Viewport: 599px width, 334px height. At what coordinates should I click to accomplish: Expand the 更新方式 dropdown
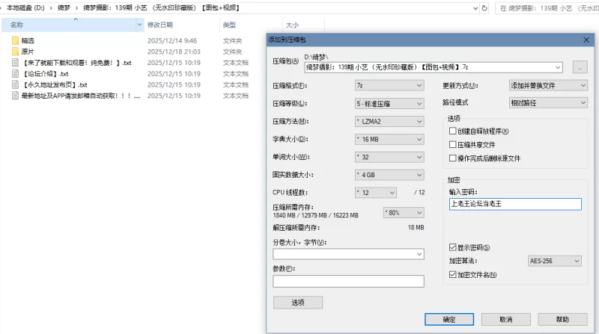tap(548, 85)
